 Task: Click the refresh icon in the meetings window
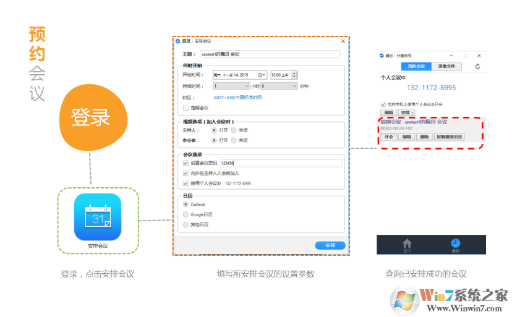(477, 67)
